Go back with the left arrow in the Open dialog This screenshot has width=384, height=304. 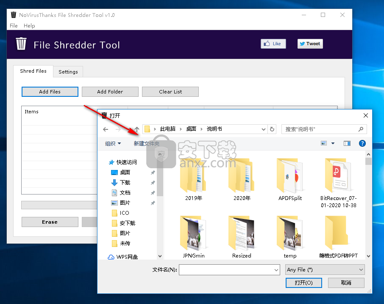click(x=106, y=129)
